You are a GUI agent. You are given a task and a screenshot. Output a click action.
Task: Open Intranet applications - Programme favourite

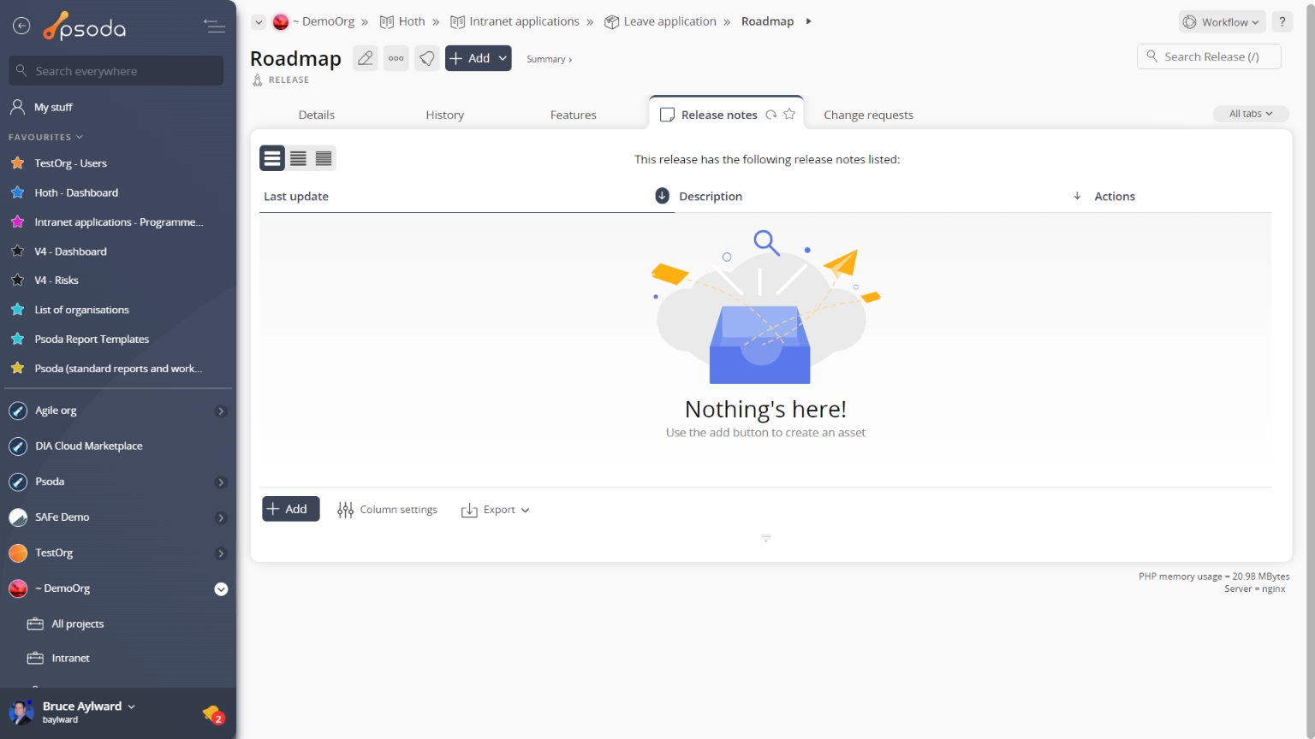click(118, 222)
